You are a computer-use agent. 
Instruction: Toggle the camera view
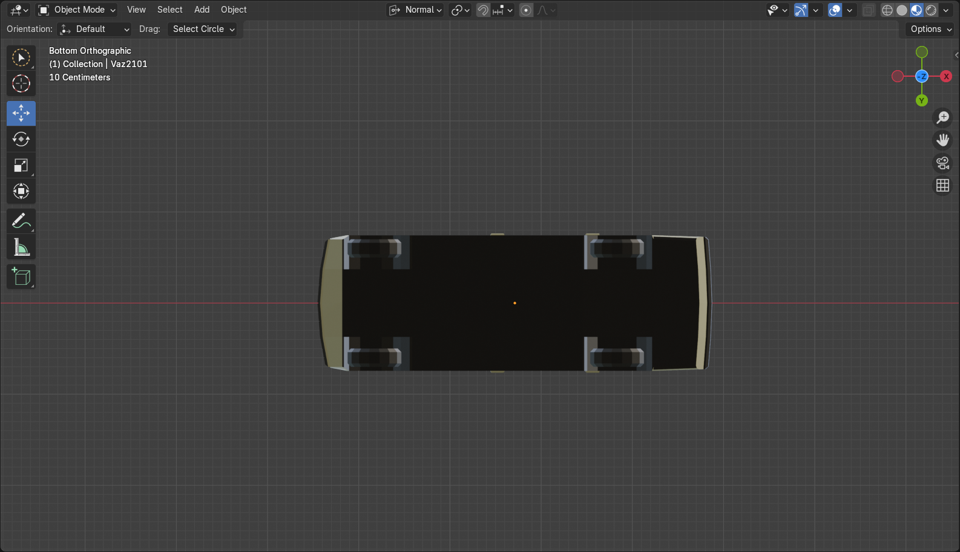point(943,163)
